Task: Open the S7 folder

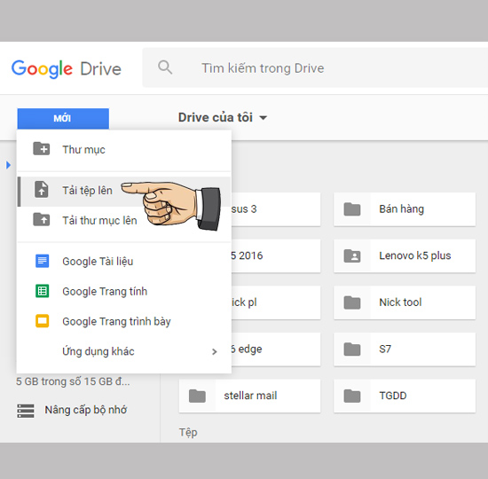Action: pyautogui.click(x=405, y=349)
